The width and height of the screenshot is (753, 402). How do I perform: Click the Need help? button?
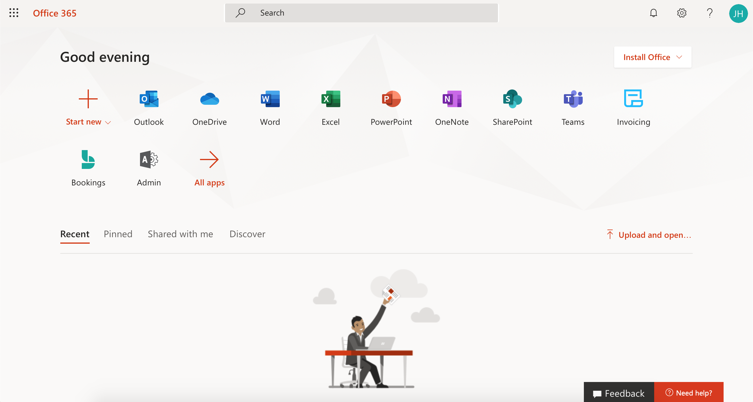coord(689,393)
